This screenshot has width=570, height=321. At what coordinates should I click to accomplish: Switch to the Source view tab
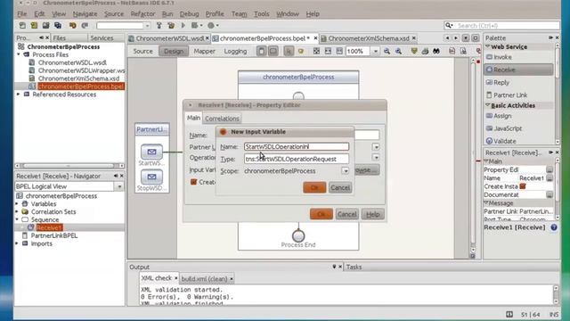point(142,52)
